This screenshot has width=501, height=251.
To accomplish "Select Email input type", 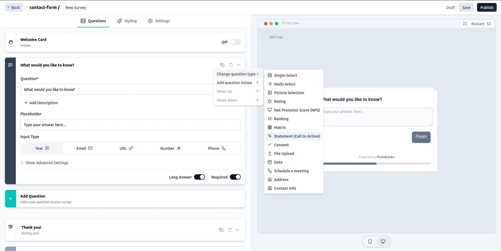I will click(x=84, y=148).
